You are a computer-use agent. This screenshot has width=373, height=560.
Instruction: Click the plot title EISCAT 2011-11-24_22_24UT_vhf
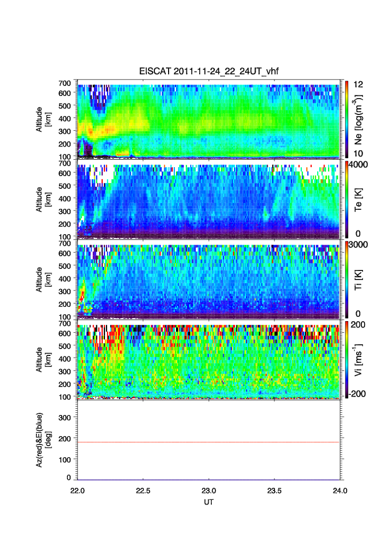click(209, 71)
